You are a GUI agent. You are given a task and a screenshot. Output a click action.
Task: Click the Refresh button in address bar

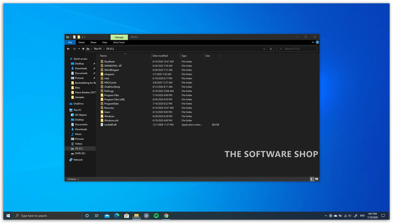[271, 49]
